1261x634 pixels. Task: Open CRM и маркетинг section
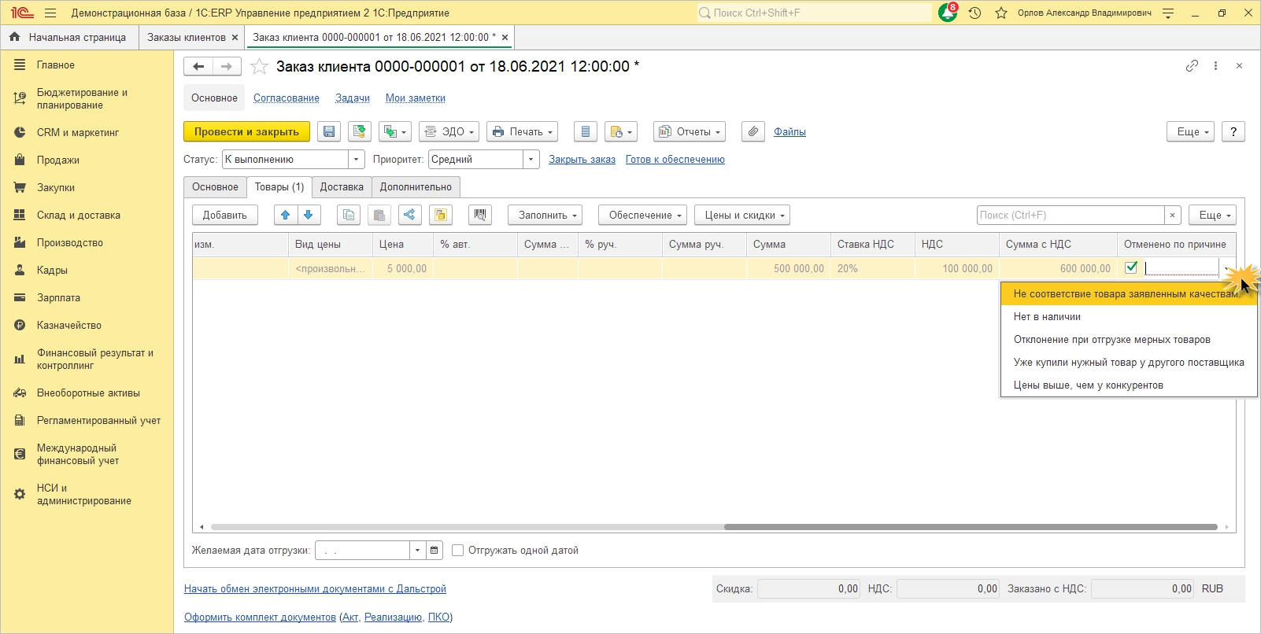coord(78,132)
